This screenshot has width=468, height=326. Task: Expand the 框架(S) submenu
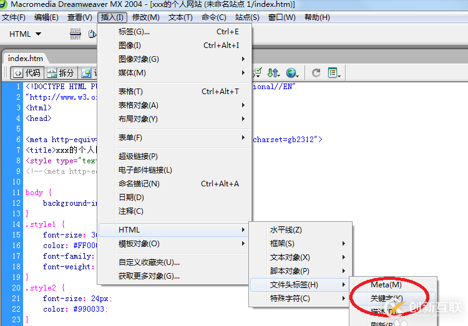(301, 244)
